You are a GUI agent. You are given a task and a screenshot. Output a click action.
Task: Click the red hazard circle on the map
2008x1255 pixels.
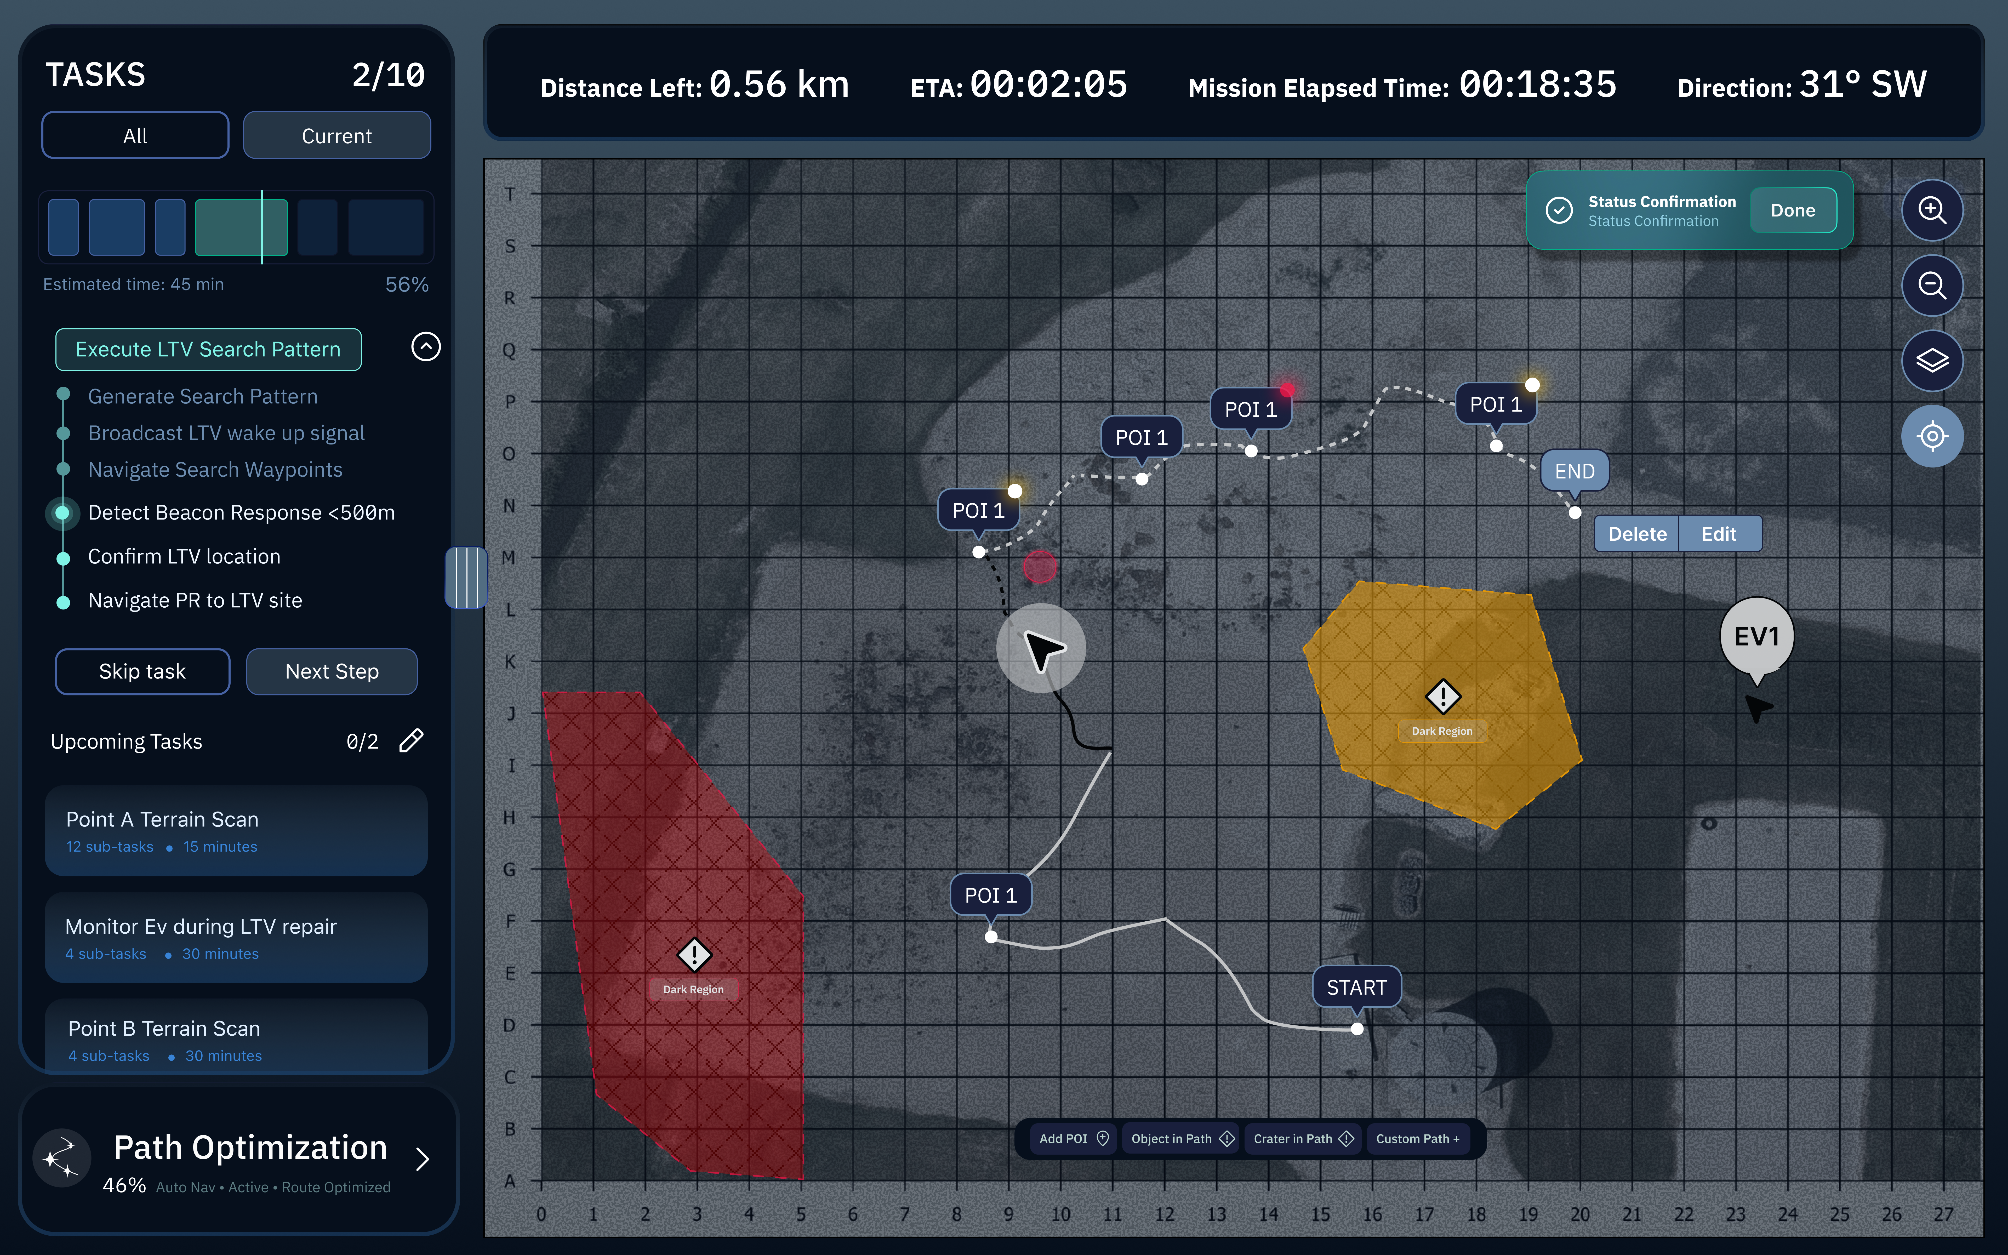coord(1040,567)
